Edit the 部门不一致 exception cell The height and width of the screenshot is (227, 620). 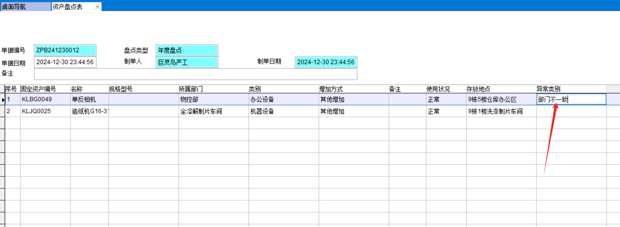tap(571, 99)
